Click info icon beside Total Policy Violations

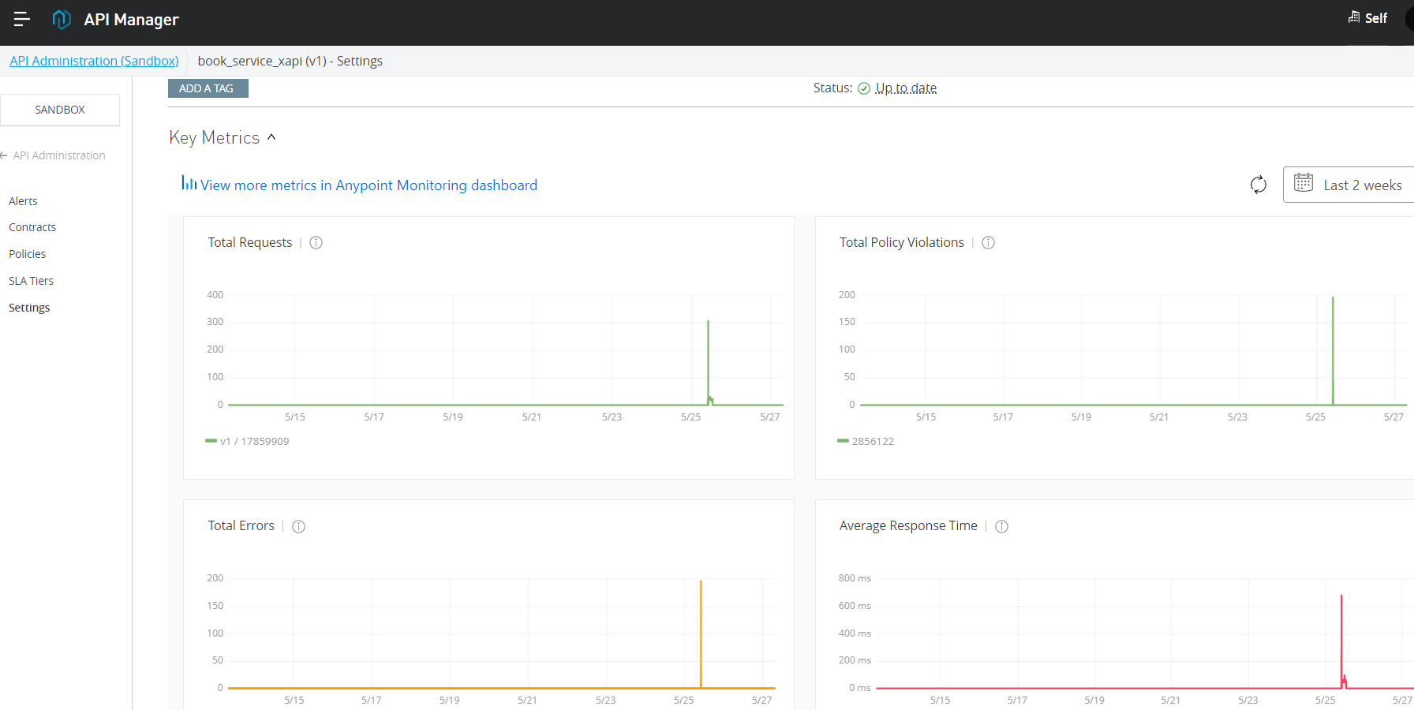[x=988, y=243]
